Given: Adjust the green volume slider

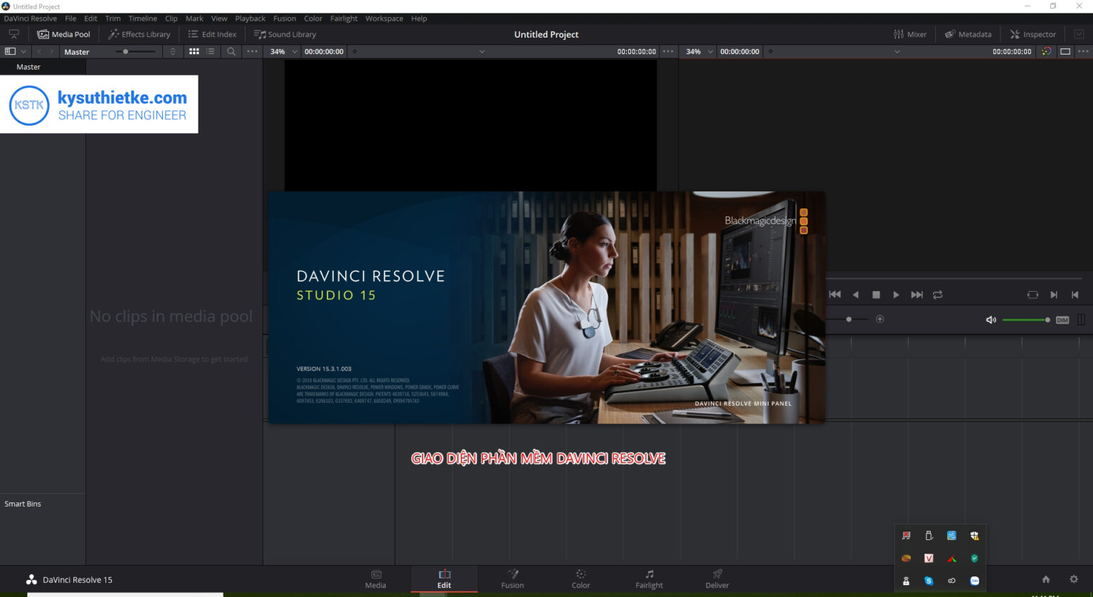Looking at the screenshot, I should coord(1026,319).
